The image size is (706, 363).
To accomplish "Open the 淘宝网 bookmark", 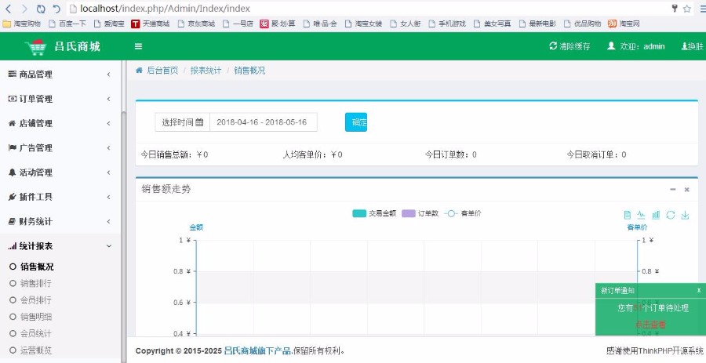I will point(624,24).
